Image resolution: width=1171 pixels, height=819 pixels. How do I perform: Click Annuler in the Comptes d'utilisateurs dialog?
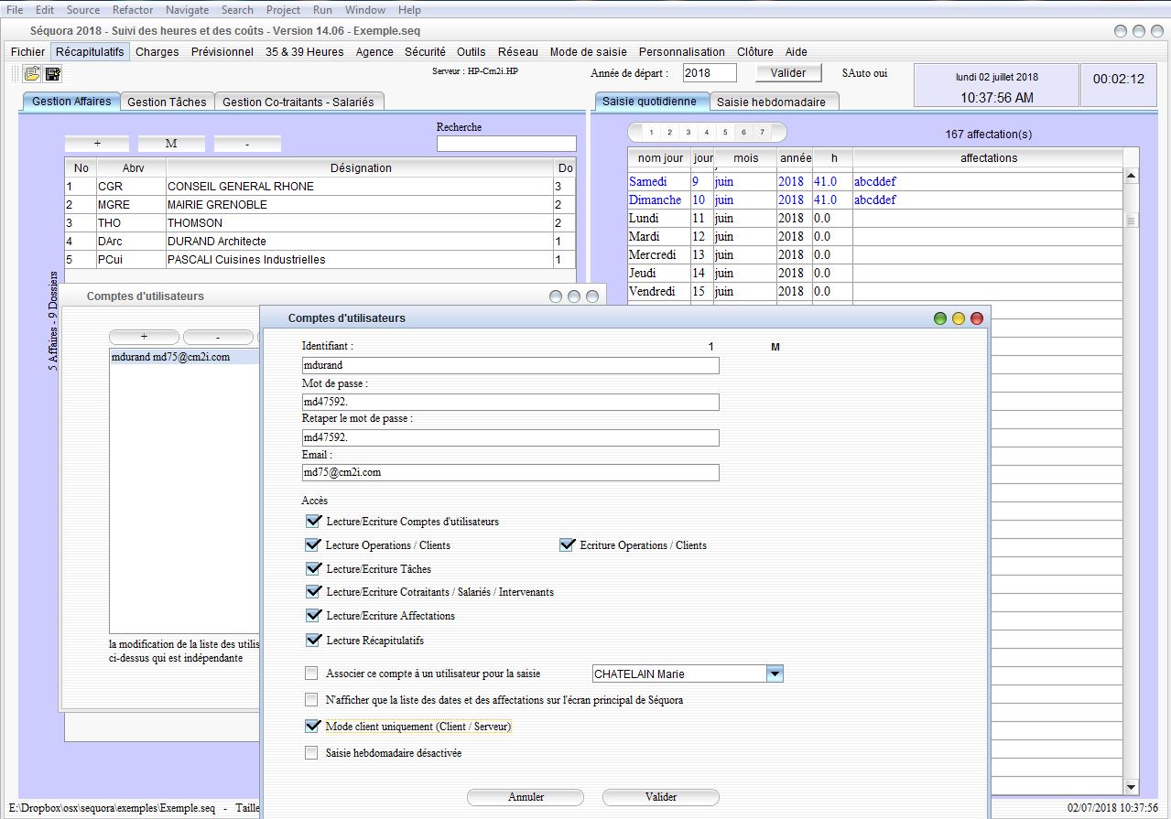click(x=525, y=796)
